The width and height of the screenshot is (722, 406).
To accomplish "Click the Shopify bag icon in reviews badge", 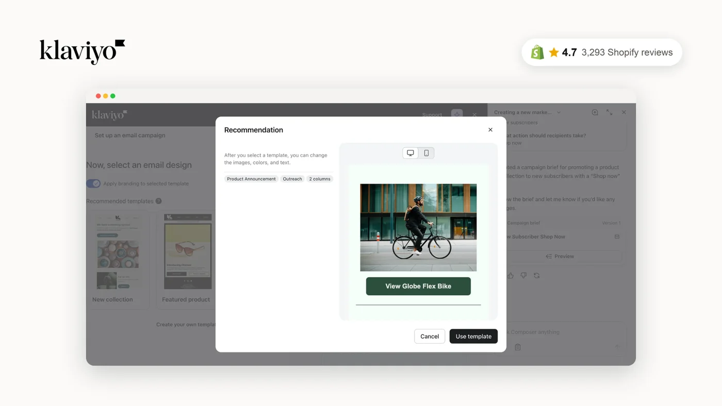I will [537, 52].
